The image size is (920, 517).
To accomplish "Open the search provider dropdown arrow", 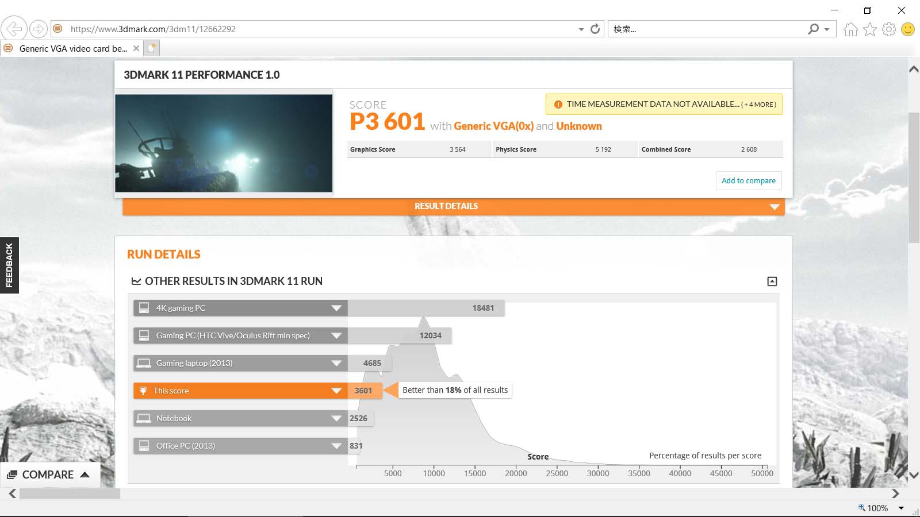I will click(x=827, y=29).
